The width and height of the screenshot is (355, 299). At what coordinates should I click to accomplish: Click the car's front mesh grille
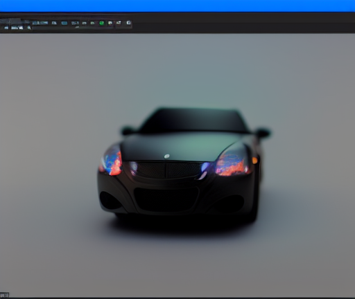[x=167, y=170]
